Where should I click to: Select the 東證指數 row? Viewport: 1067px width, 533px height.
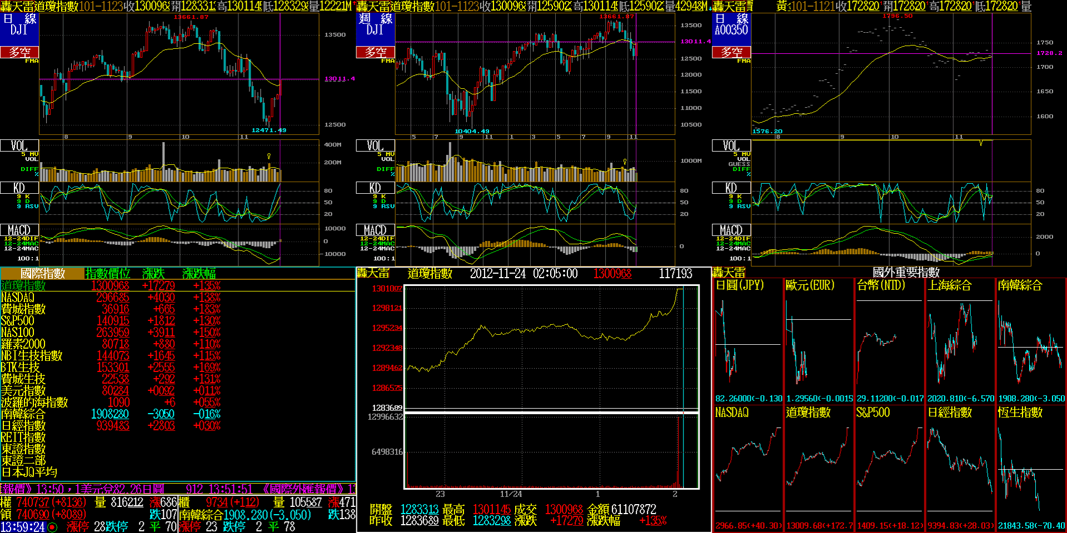tap(178, 449)
